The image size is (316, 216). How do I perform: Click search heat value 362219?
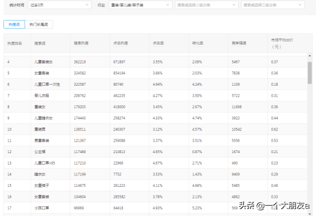80,62
